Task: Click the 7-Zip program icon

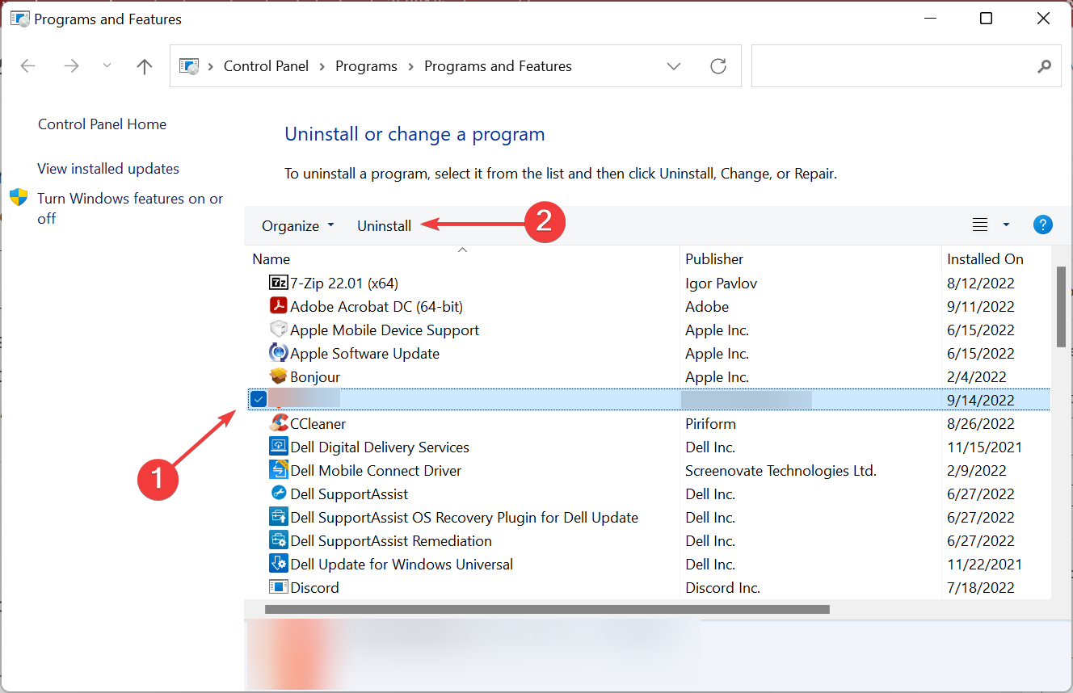Action: click(279, 283)
